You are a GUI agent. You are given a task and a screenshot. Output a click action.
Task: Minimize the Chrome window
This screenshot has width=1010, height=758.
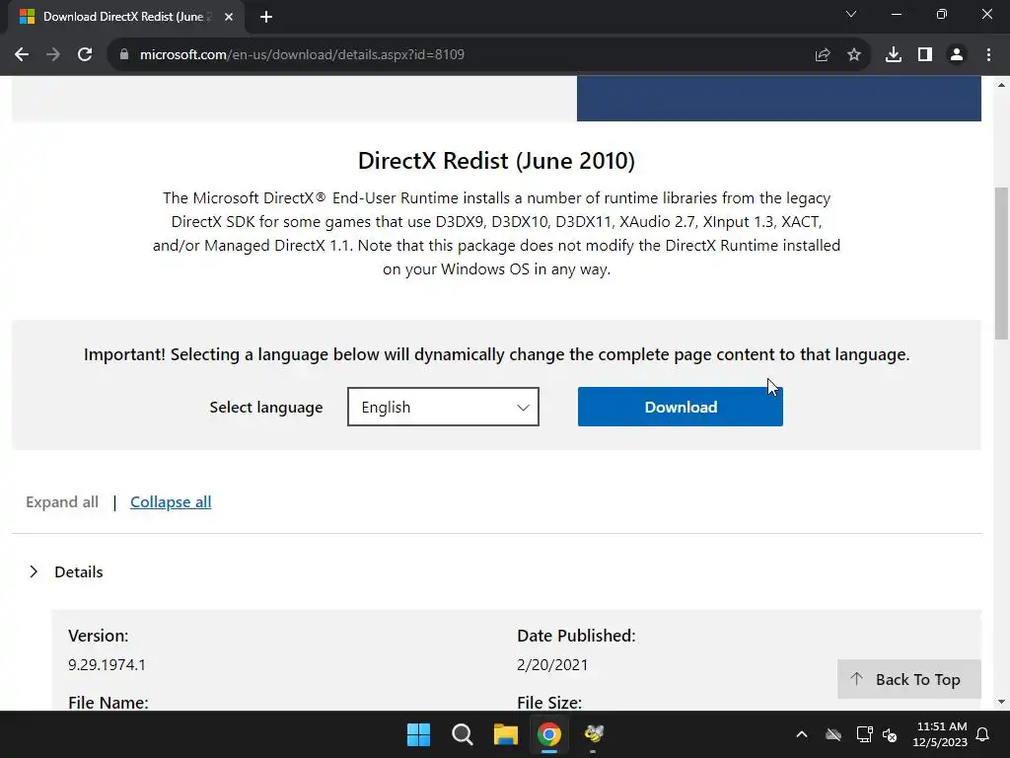click(x=896, y=14)
